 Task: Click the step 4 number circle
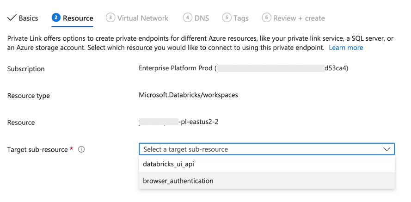(x=187, y=18)
